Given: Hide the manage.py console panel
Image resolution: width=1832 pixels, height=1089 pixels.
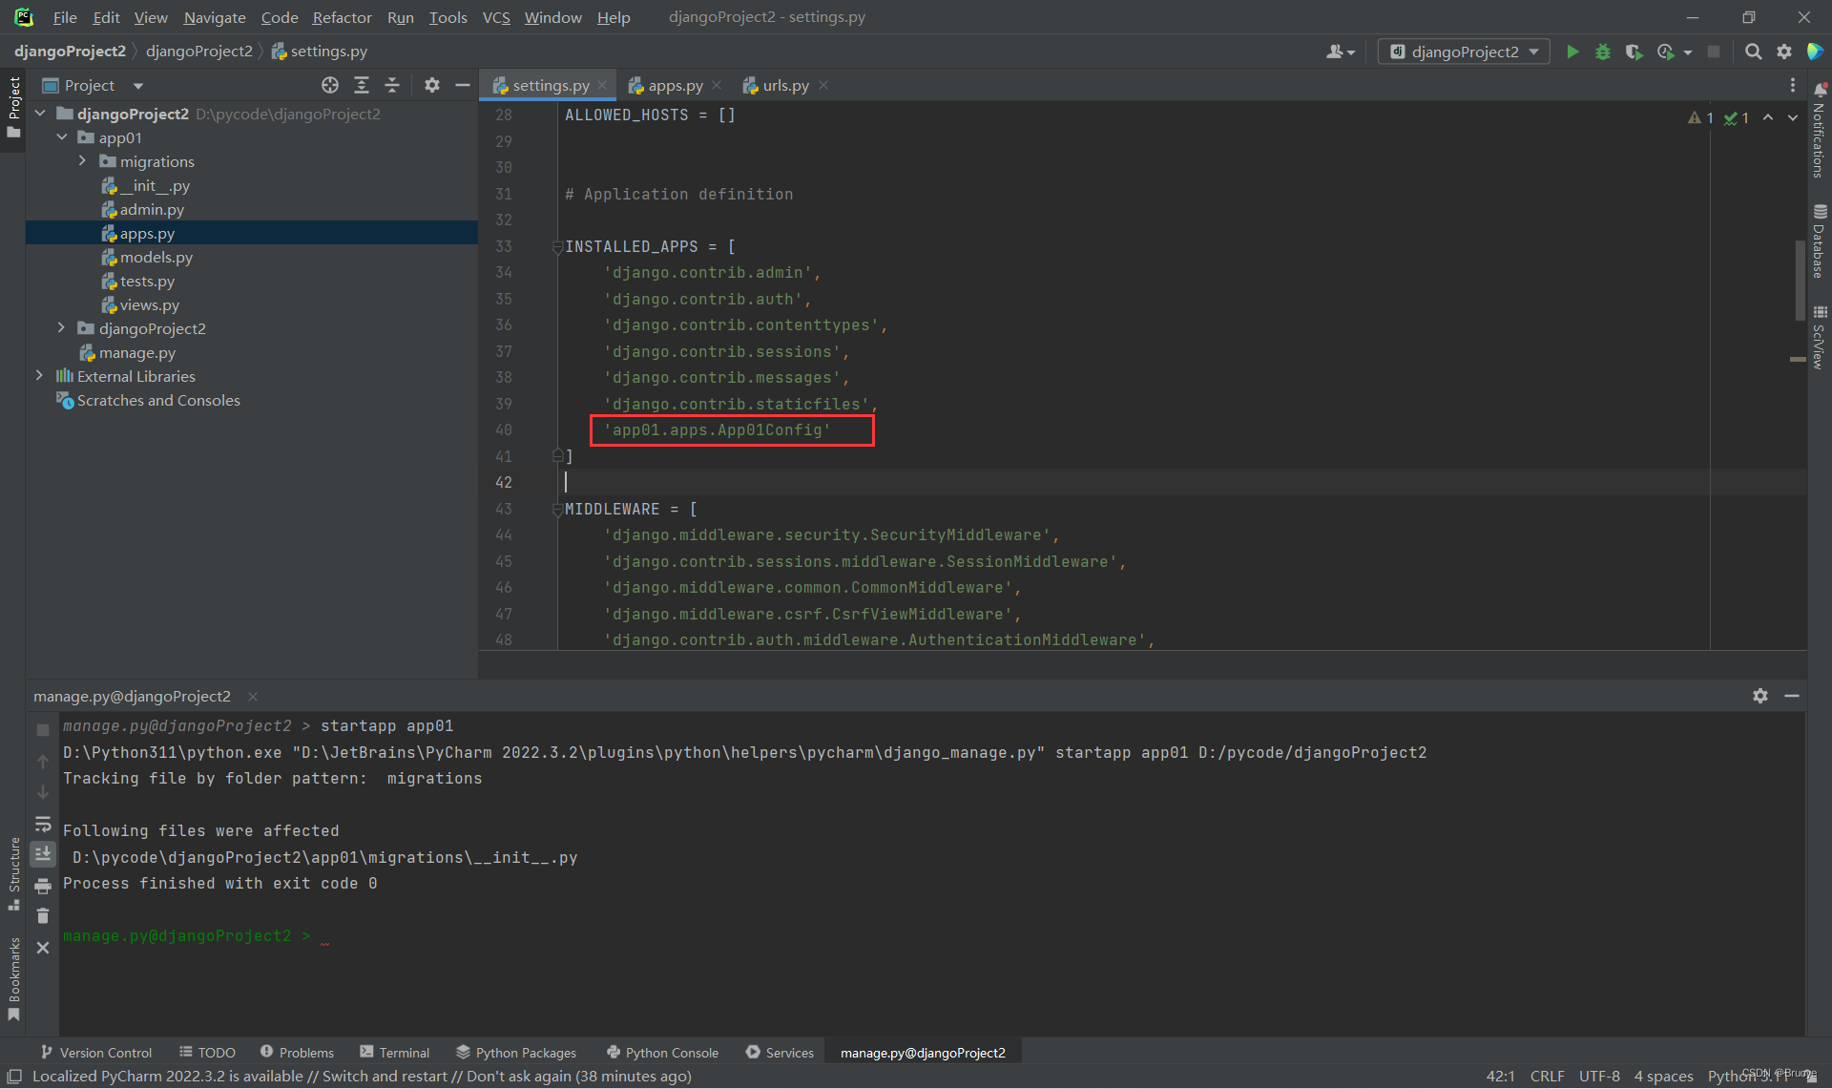Looking at the screenshot, I should [x=1792, y=696].
